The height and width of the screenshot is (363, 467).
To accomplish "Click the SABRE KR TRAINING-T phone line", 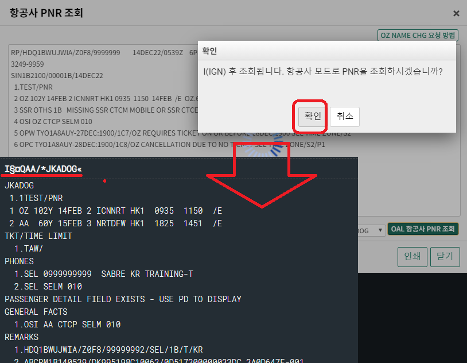I will (x=103, y=274).
